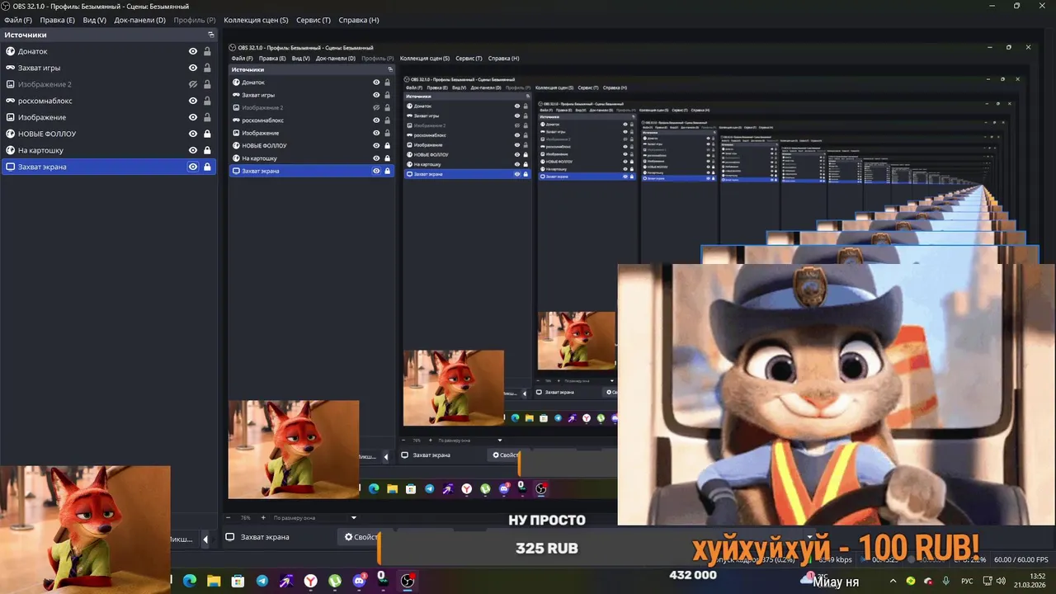Open Microsoft Edge from the taskbar

189,581
